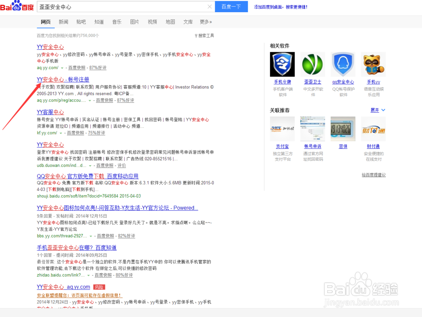Screen dimensions: 422x317
Task: Open the 密保 text link
Action: click(x=343, y=146)
